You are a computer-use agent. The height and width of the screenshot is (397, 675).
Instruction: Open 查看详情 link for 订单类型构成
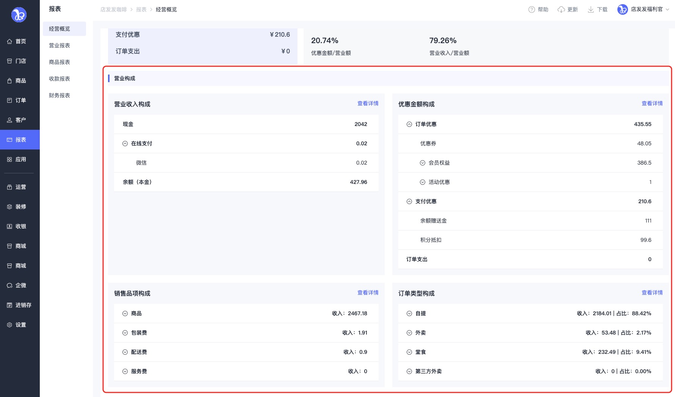click(652, 293)
